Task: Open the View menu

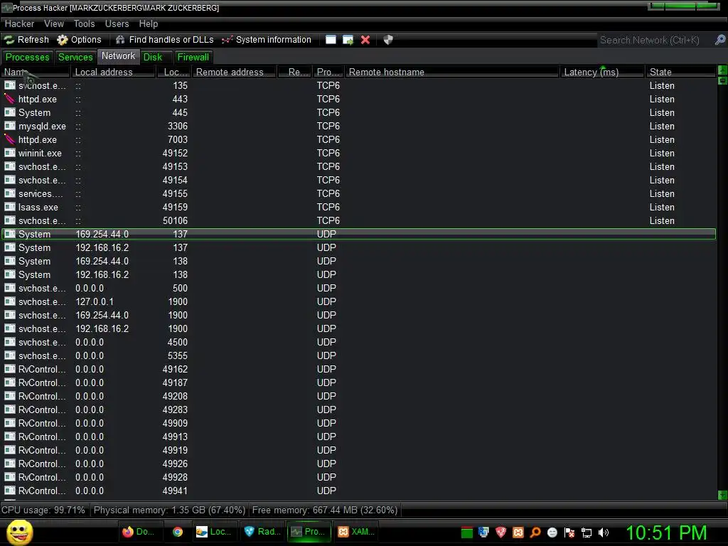Action: [x=54, y=23]
